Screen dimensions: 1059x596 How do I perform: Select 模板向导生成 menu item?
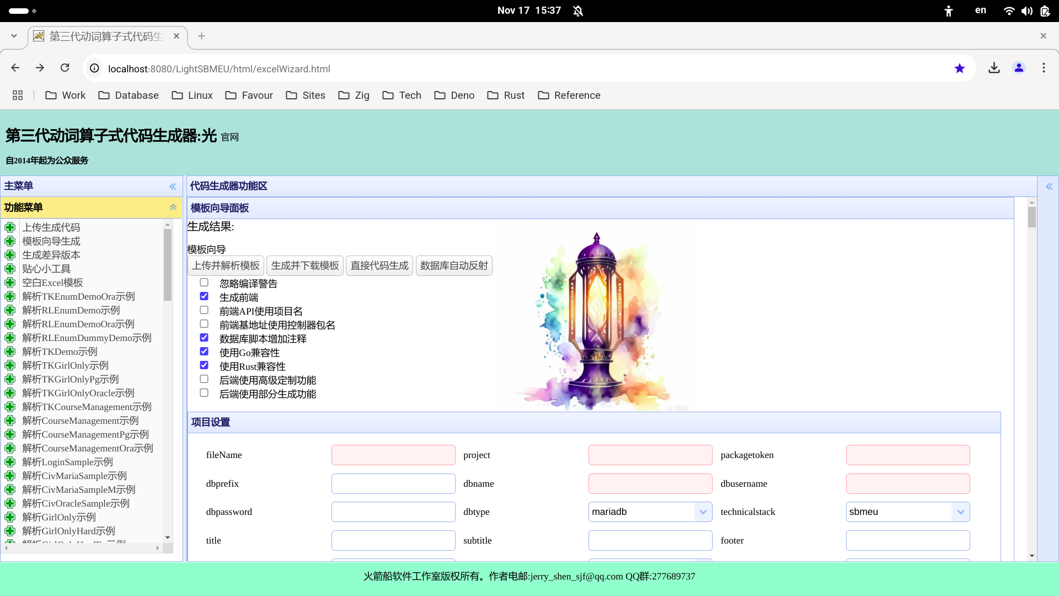click(51, 241)
